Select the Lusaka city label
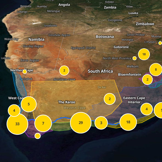This screenshot has height=162, width=162. coord(133,13)
